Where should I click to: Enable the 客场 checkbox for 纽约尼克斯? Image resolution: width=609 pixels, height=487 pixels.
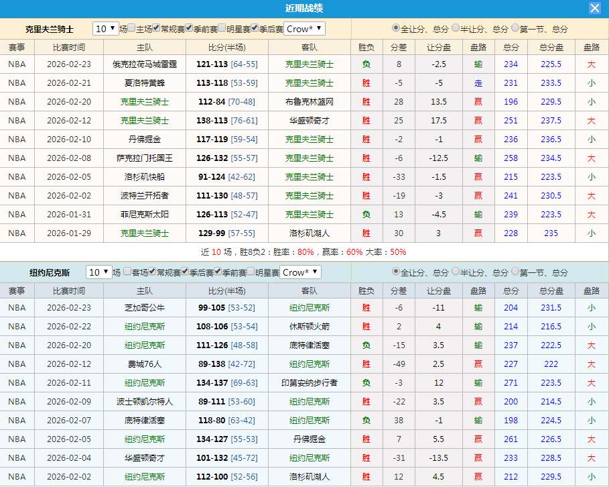click(x=127, y=272)
